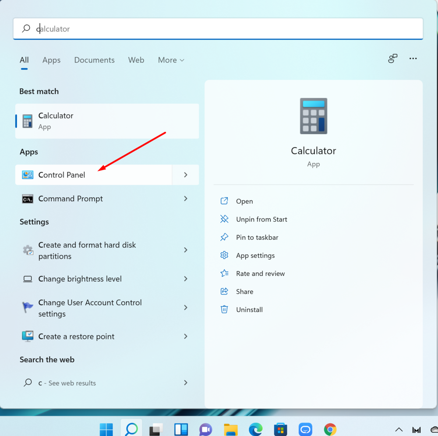Image resolution: width=438 pixels, height=436 pixels.
Task: Open Microsoft Store from the taskbar
Action: point(280,429)
